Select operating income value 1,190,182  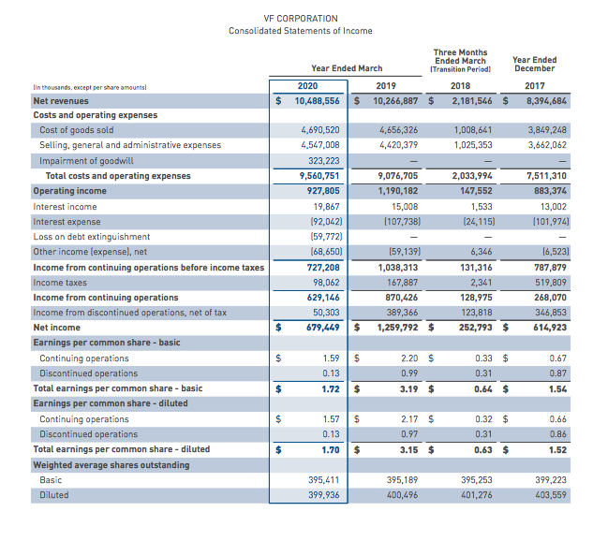click(x=398, y=191)
